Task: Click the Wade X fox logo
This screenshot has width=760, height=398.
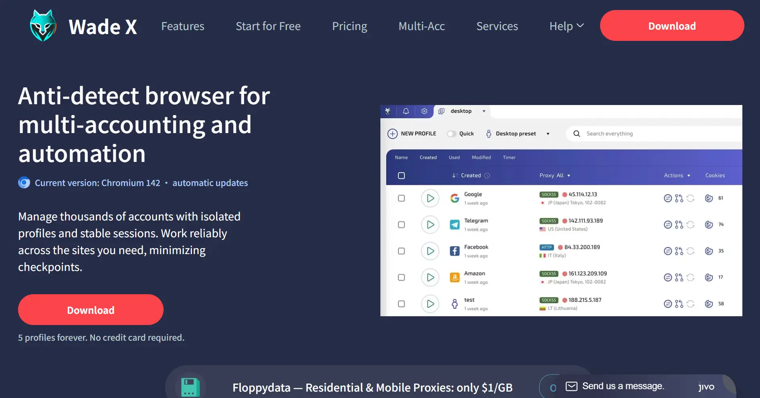Action: click(x=43, y=26)
